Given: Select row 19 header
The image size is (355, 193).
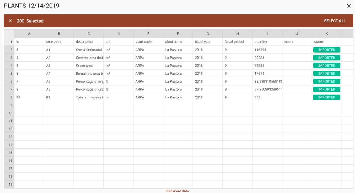Looking at the screenshot, I should pos(9,184).
